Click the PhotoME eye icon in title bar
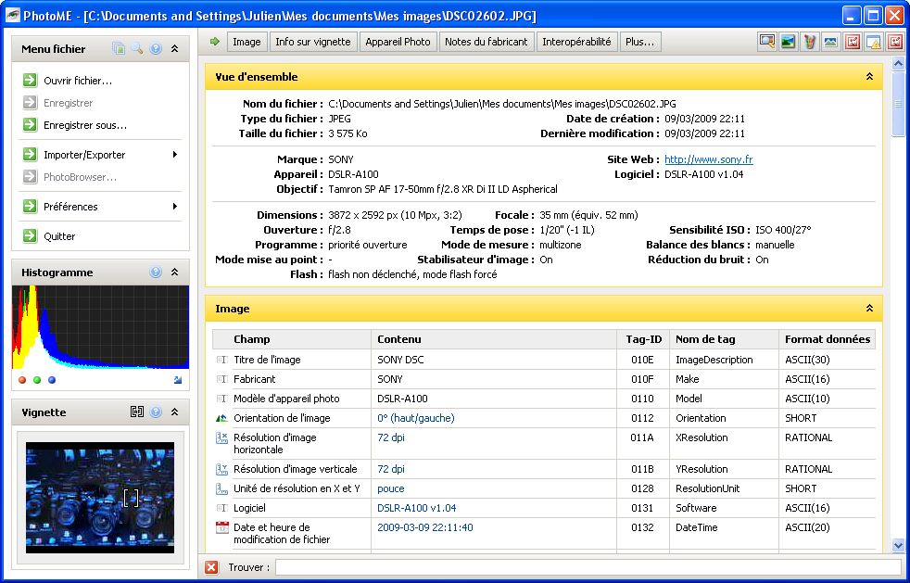The height and width of the screenshot is (583, 910). [12, 15]
